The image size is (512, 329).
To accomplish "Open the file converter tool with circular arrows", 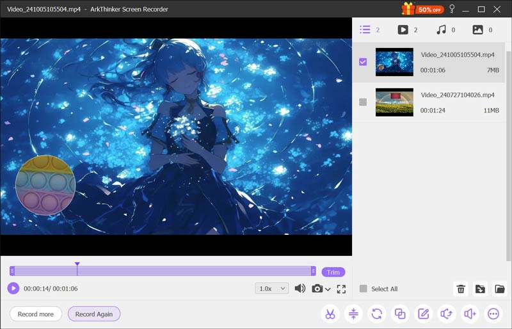I will point(377,314).
